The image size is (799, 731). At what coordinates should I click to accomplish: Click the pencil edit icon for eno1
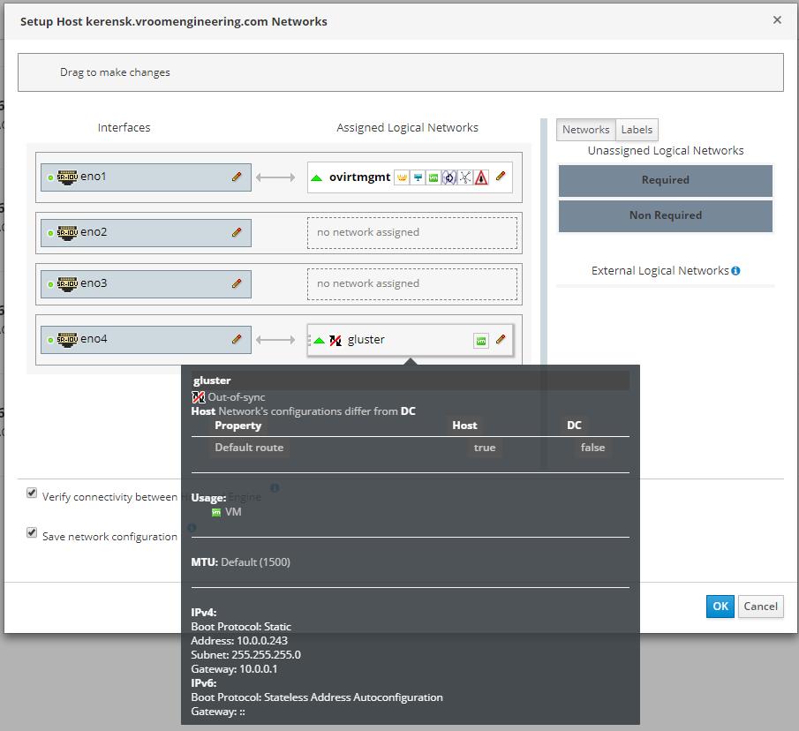pyautogui.click(x=237, y=177)
